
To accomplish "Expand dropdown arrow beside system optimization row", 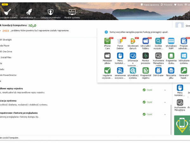I will [x=165, y=102].
